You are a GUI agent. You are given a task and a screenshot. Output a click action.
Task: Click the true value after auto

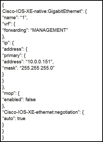(x=21, y=119)
